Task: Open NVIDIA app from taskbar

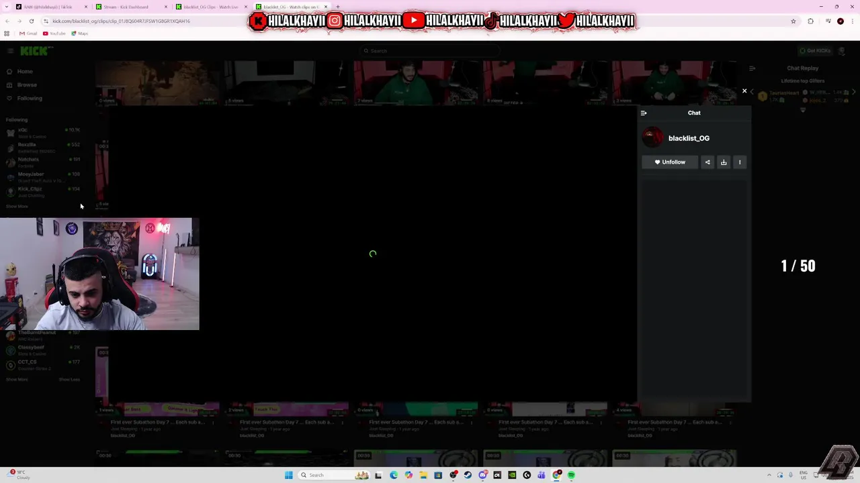Action: (512, 475)
